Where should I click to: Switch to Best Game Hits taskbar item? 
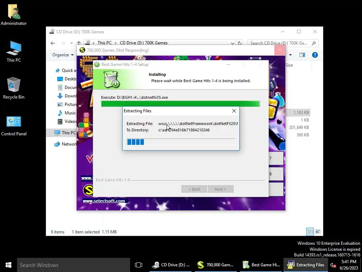tap(261, 265)
